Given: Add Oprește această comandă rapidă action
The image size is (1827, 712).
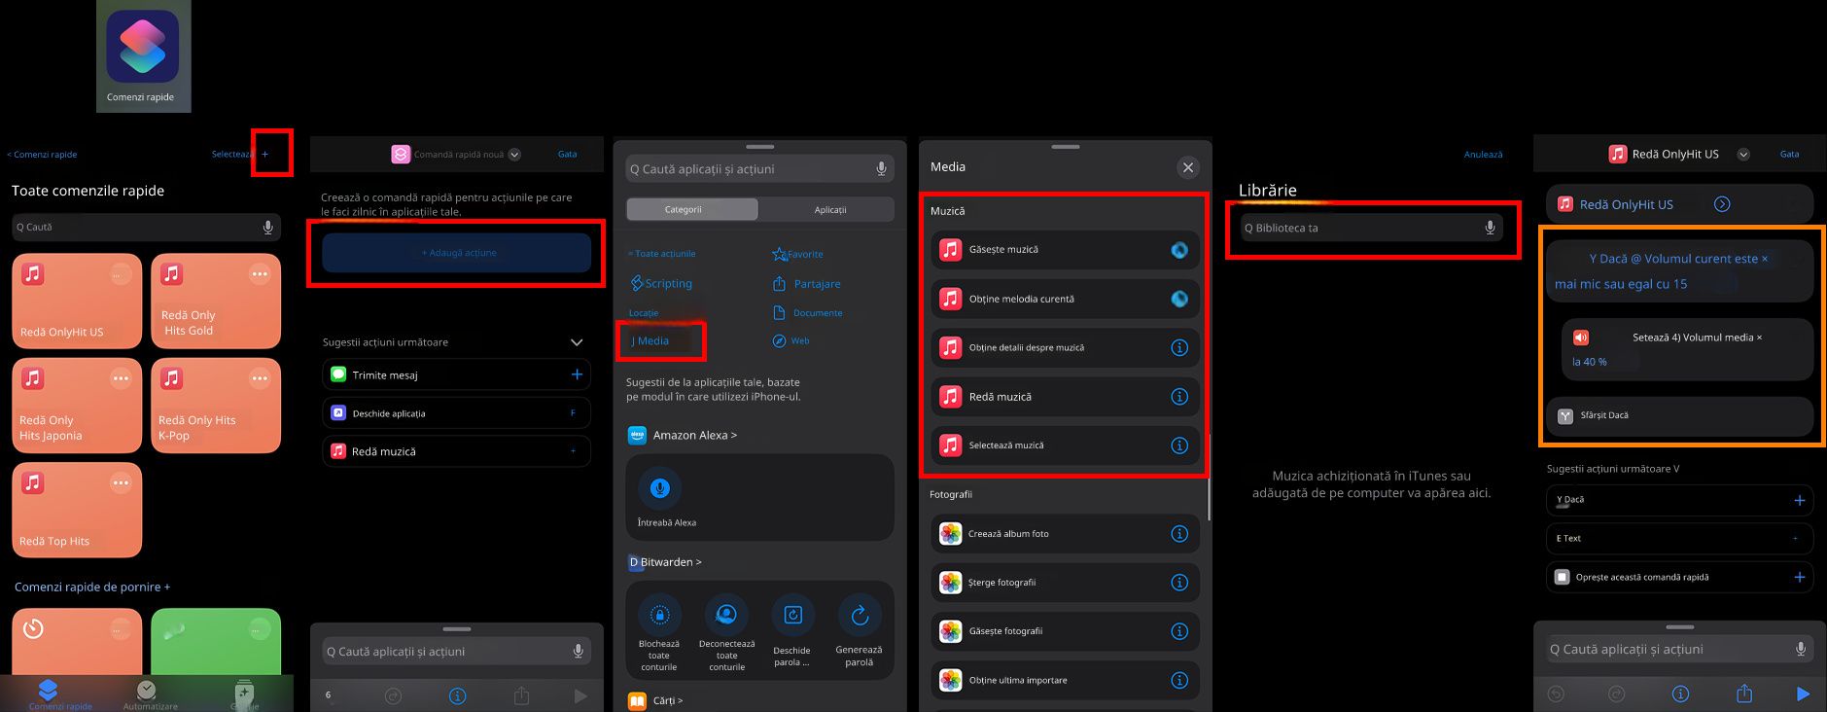Looking at the screenshot, I should pos(1799,577).
